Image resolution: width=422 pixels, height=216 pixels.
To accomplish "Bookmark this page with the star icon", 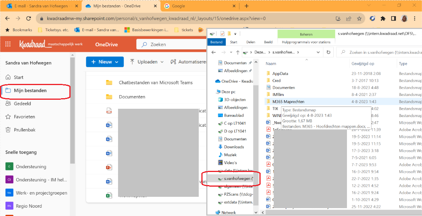I will coord(359,18).
